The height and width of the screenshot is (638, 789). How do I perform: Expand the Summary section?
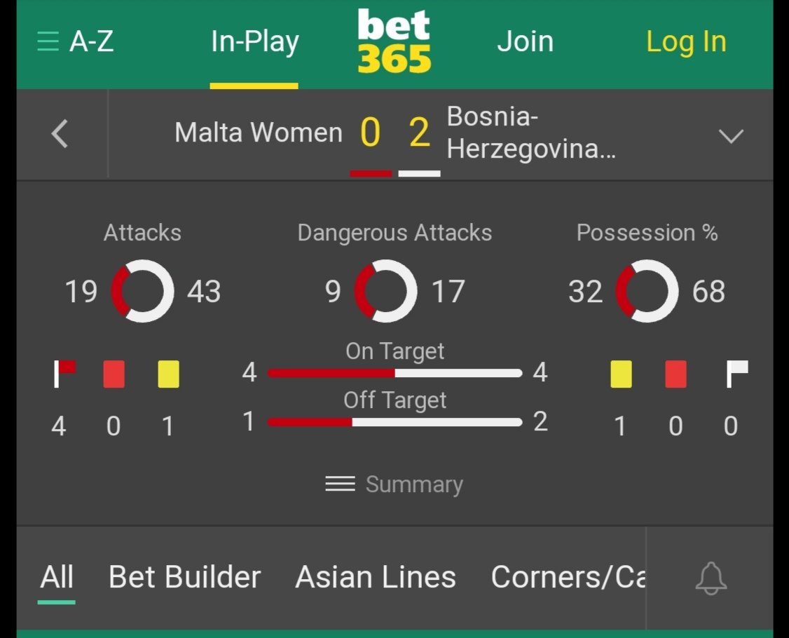point(394,484)
